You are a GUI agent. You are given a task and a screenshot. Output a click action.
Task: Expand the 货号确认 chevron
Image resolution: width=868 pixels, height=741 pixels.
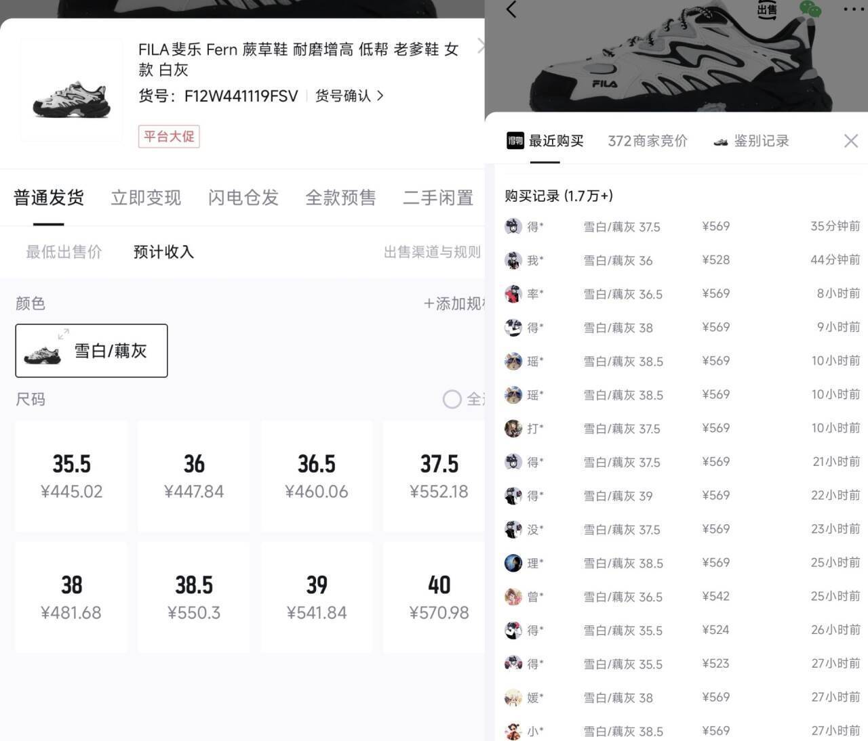pyautogui.click(x=380, y=96)
